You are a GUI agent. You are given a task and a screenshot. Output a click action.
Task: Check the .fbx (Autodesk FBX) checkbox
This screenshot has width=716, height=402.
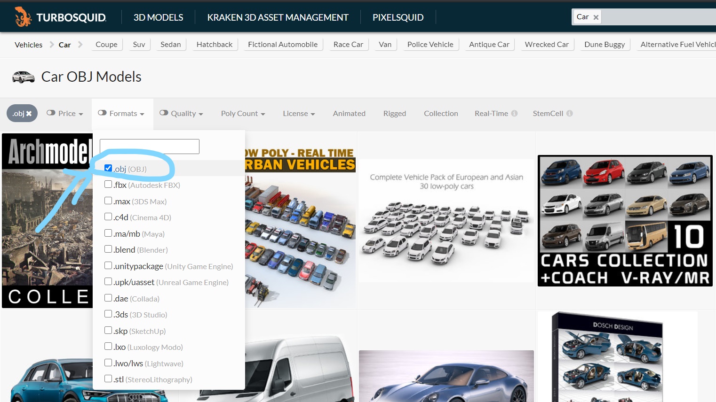pyautogui.click(x=108, y=184)
